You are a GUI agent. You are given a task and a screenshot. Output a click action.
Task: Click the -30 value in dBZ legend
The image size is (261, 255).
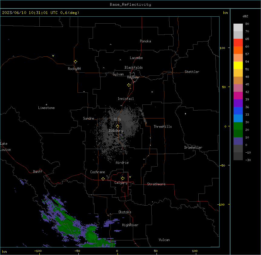[x=248, y=160]
